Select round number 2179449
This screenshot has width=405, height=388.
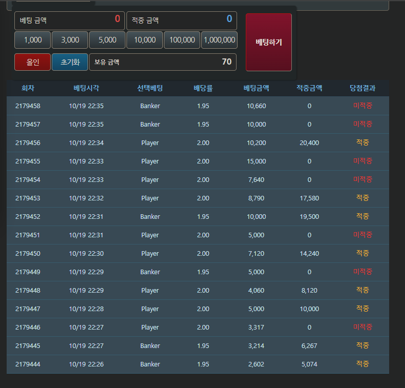28,272
